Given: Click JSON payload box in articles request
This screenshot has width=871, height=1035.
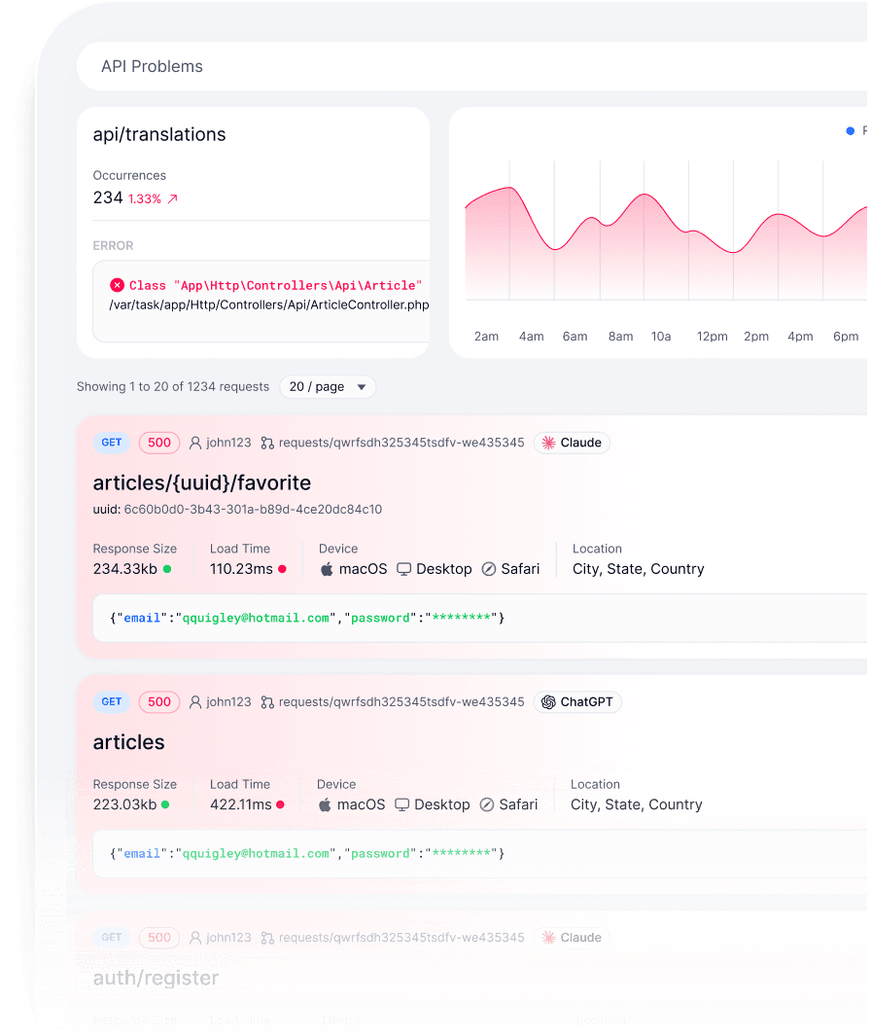Looking at the screenshot, I should (479, 854).
